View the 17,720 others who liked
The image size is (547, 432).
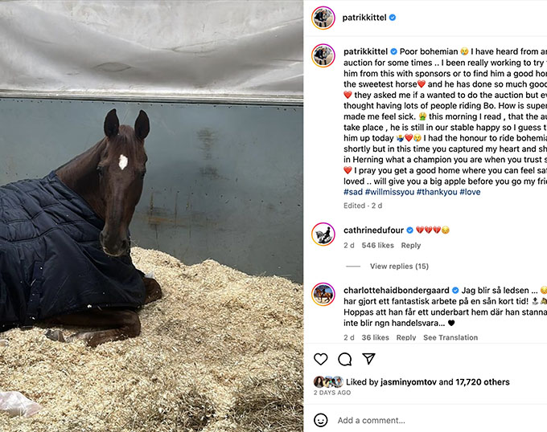pyautogui.click(x=483, y=382)
